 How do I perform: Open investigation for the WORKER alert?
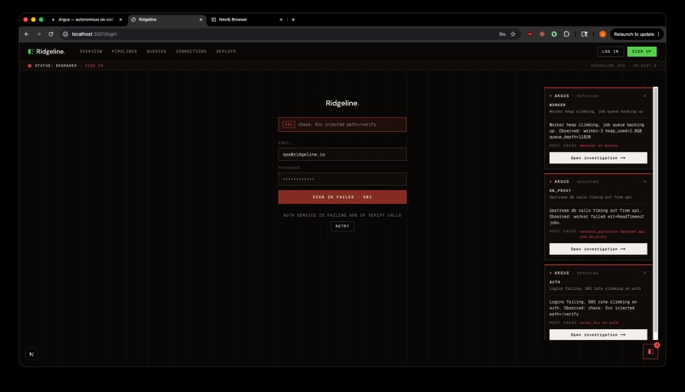tap(598, 158)
